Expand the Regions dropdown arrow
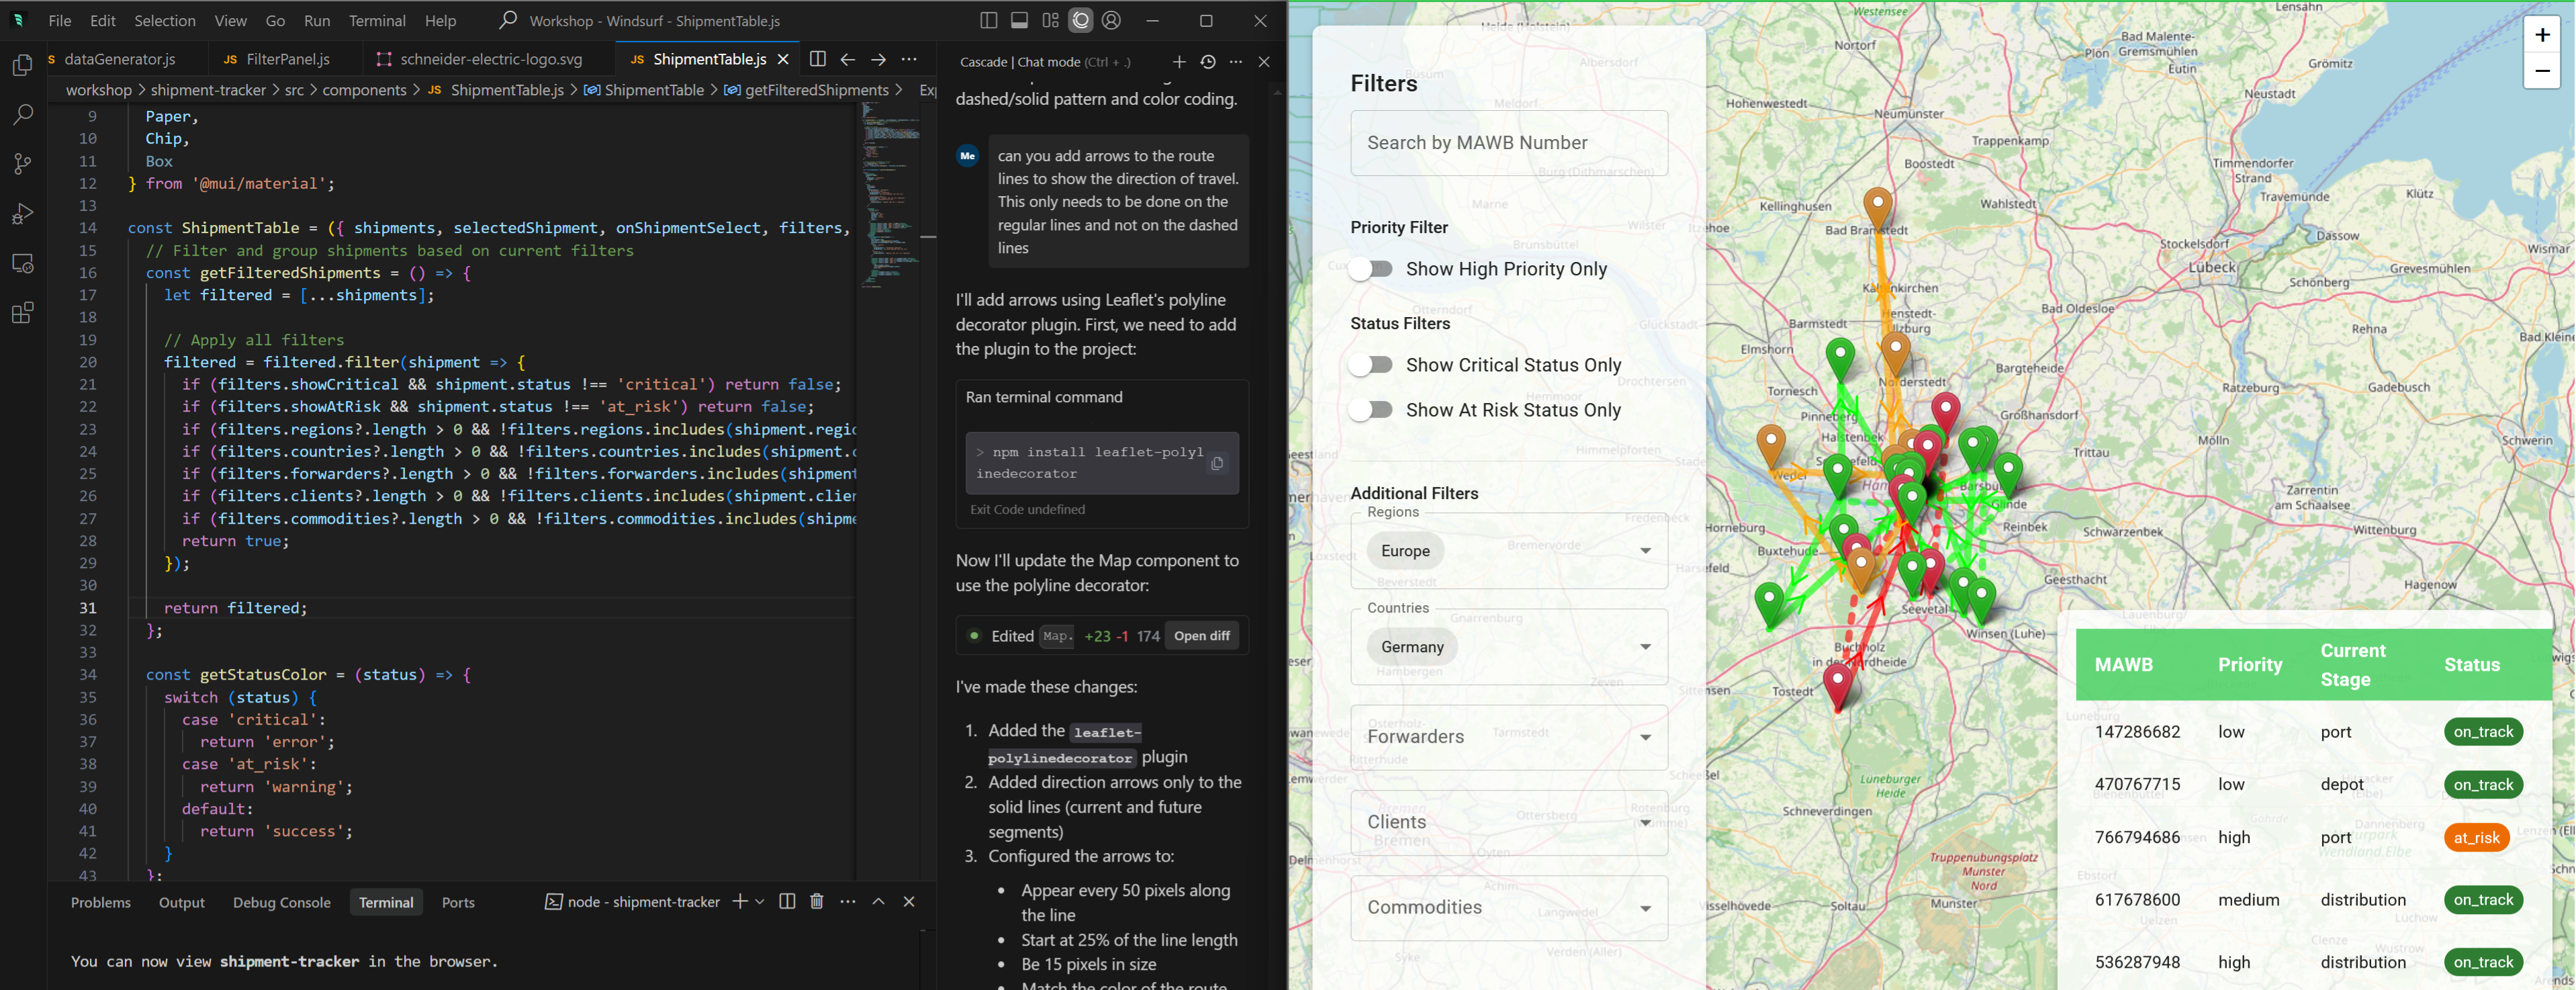Viewport: 2576px width, 990px height. click(1644, 551)
